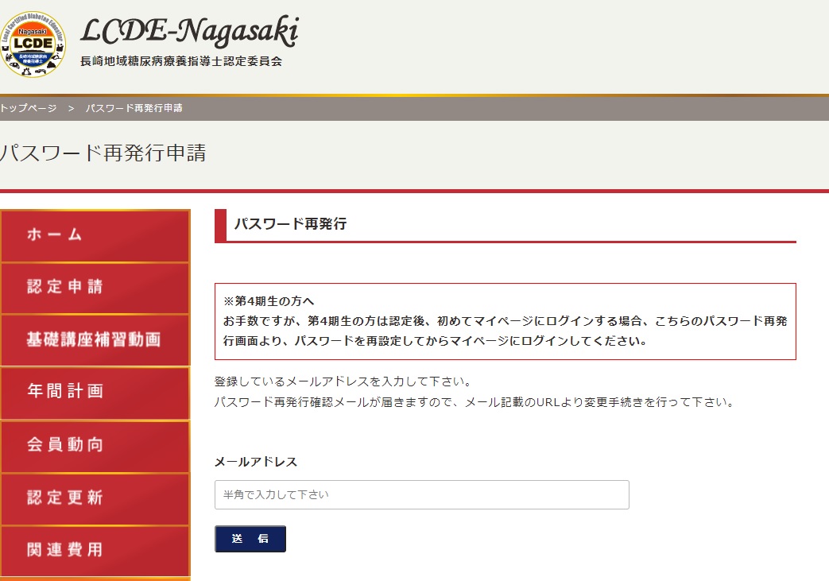
Task: Click the パスワード再発行申請 breadcrumb text
Action: [134, 108]
